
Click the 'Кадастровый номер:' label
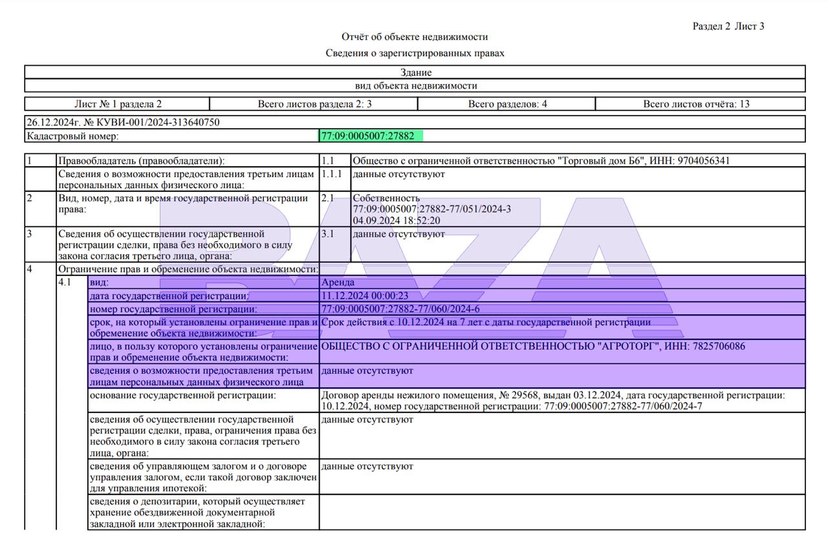click(72, 136)
